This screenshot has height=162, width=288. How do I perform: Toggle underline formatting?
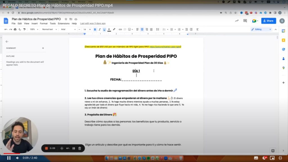click(x=104, y=29)
